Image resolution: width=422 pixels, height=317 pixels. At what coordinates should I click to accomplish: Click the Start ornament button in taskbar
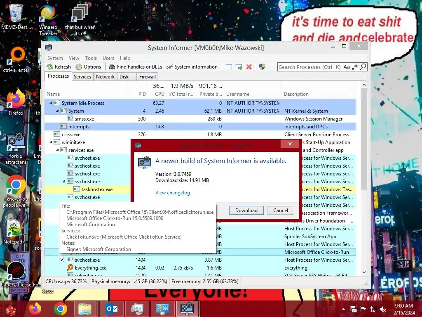click(11, 309)
